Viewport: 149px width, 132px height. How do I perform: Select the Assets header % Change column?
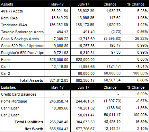(136, 4)
